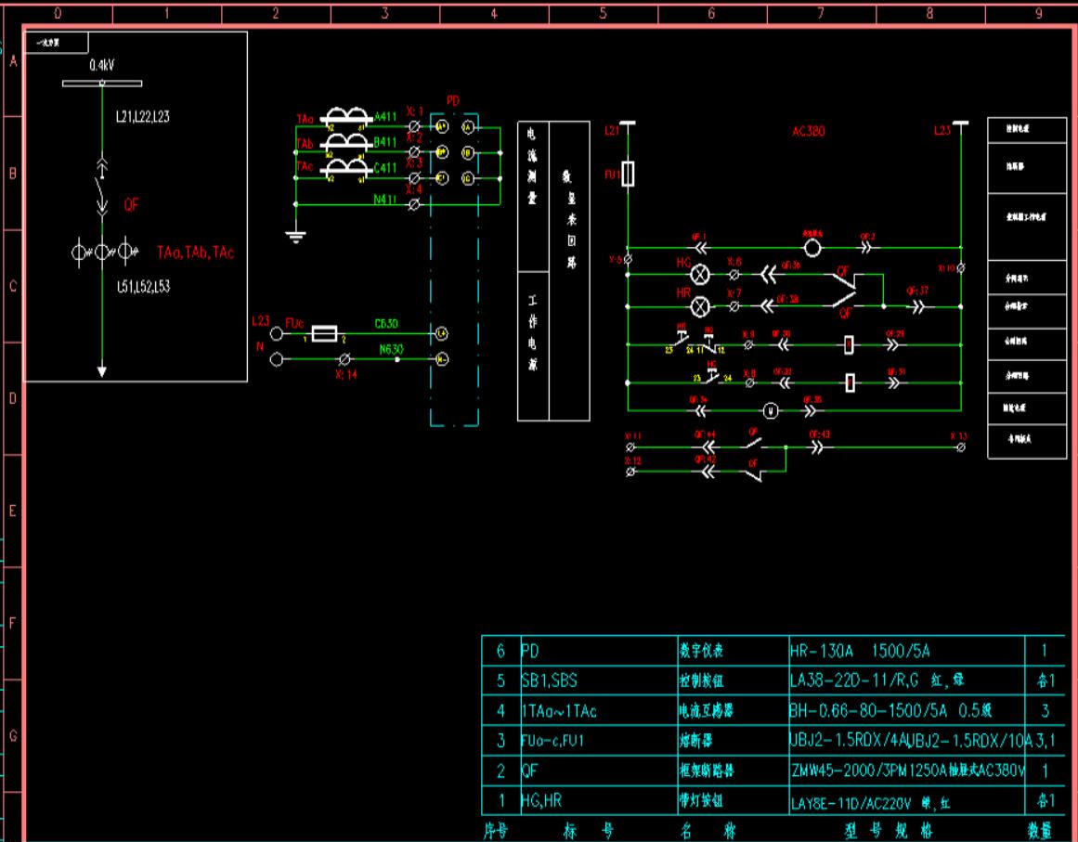
Task: Select the downward arrow at feeder end
Action: tap(102, 370)
